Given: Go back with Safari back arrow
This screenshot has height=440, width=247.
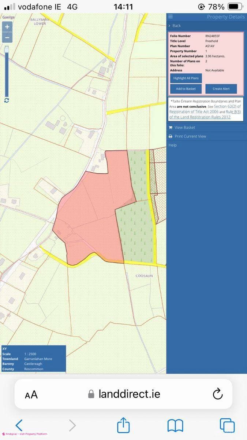Looking at the screenshot, I should click(x=19, y=425).
